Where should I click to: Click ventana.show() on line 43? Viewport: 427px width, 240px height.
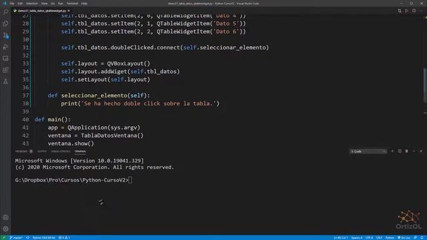coord(71,143)
